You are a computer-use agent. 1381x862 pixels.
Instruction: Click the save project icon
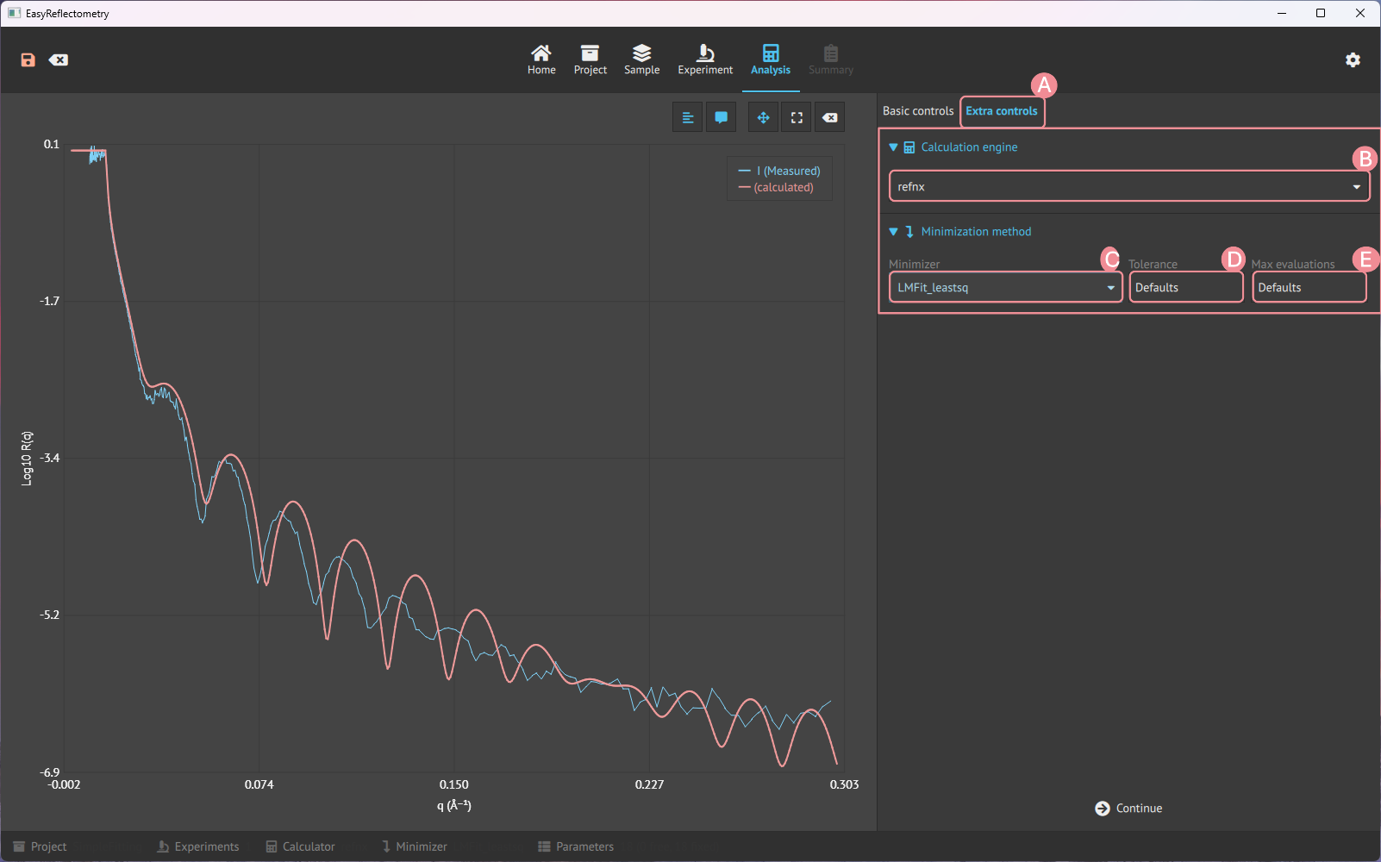pos(28,59)
